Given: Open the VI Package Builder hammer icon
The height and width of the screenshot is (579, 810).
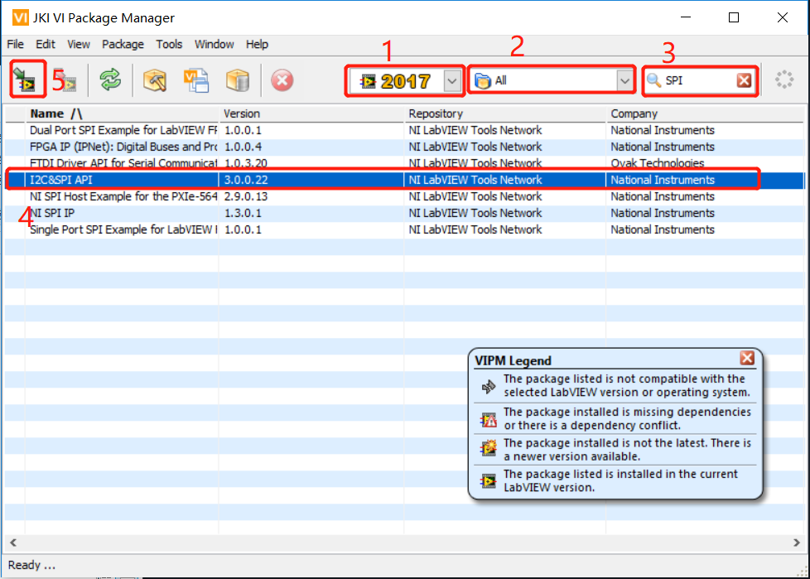Looking at the screenshot, I should point(154,80).
